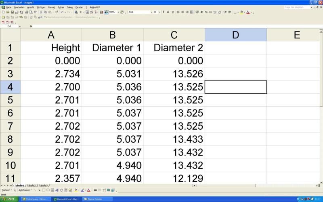Select column D header

click(235, 35)
